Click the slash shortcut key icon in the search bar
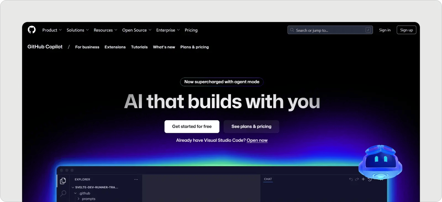442x202 pixels. [368, 30]
